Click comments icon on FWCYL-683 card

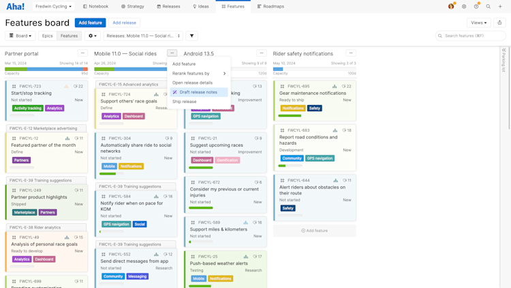[344, 130]
